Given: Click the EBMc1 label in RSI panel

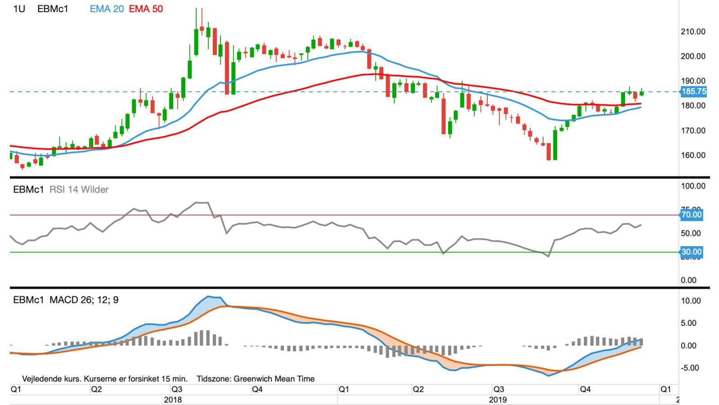Looking at the screenshot, I should tap(28, 189).
